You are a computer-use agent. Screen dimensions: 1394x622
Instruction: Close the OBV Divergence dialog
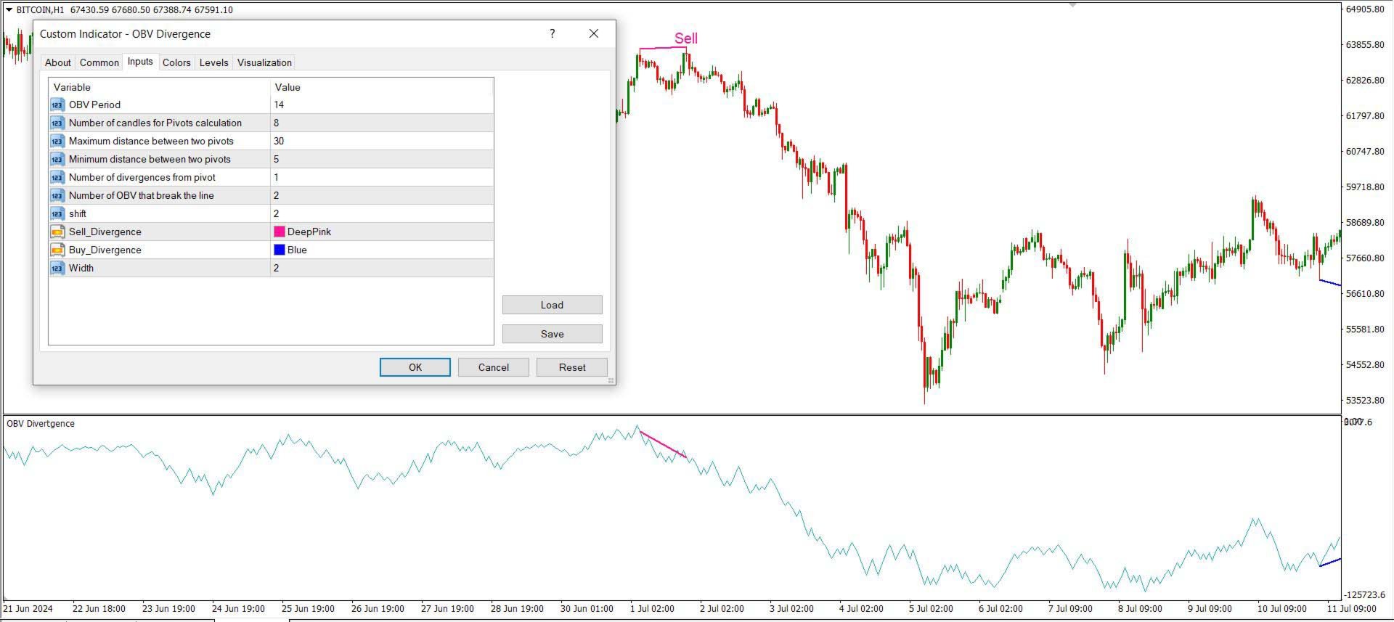point(594,33)
